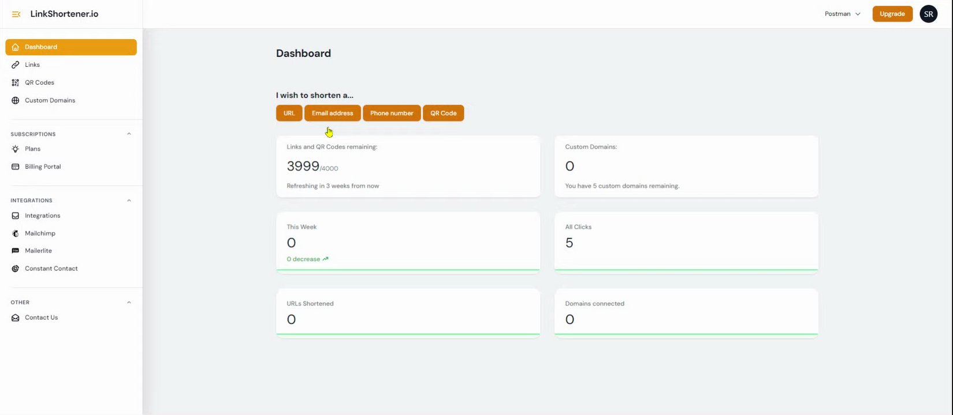Open Contact Us in the sidebar
This screenshot has width=953, height=415.
tap(41, 318)
